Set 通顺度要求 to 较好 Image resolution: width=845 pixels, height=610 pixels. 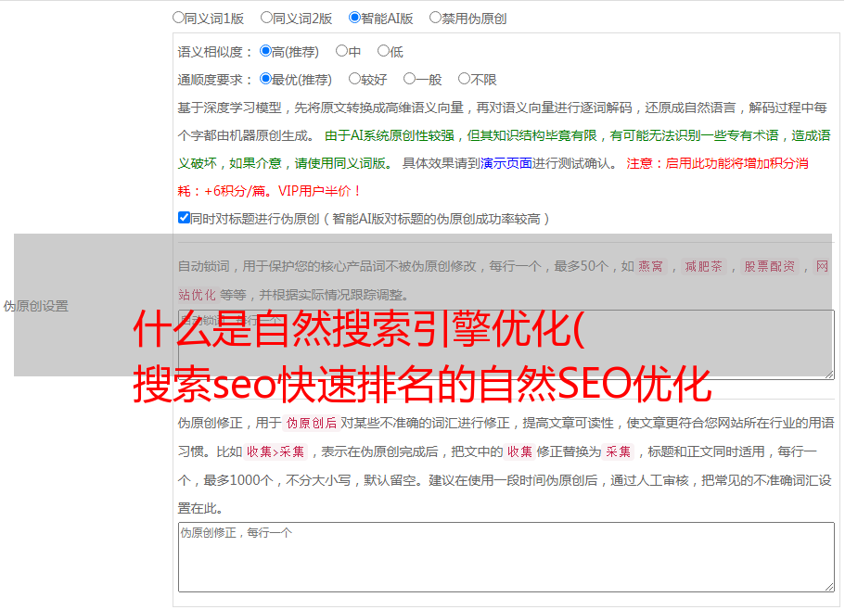(x=354, y=79)
